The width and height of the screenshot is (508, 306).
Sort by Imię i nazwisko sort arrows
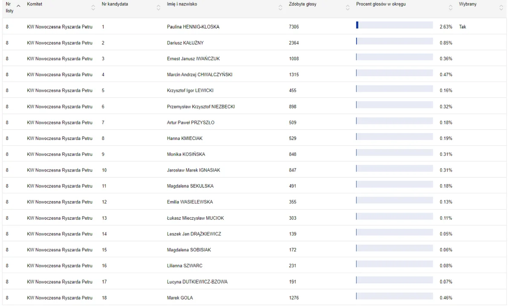[x=280, y=7]
